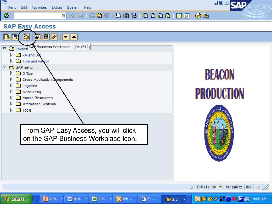Viewport: 272px width, 204px height.
Task: Click the green Enter checkmark icon
Action: pyautogui.click(x=6, y=16)
